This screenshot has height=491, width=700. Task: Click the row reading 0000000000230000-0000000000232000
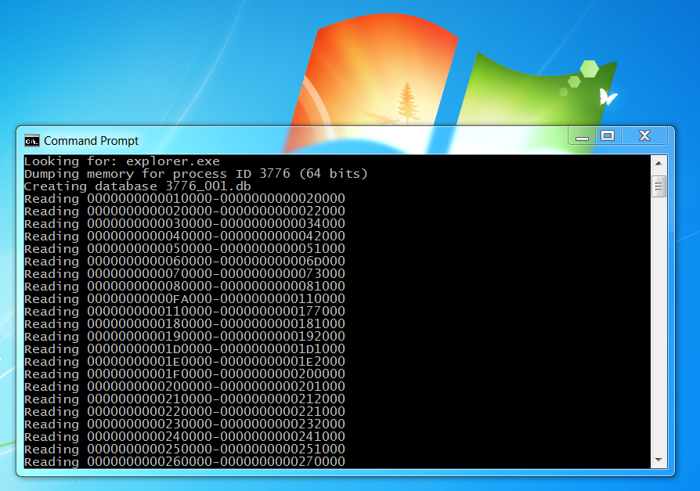tap(184, 424)
